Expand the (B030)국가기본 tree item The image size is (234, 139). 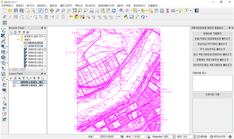click(21, 46)
